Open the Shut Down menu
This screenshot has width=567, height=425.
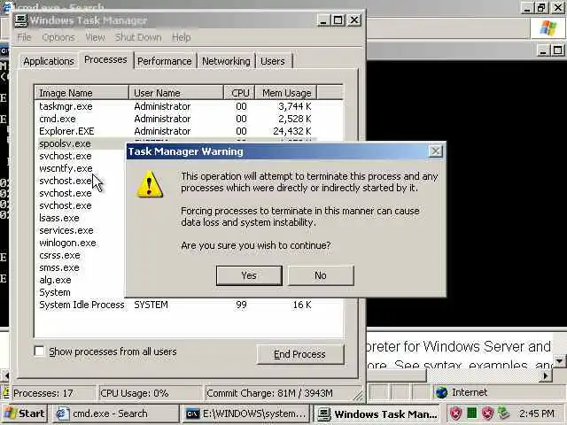138,37
